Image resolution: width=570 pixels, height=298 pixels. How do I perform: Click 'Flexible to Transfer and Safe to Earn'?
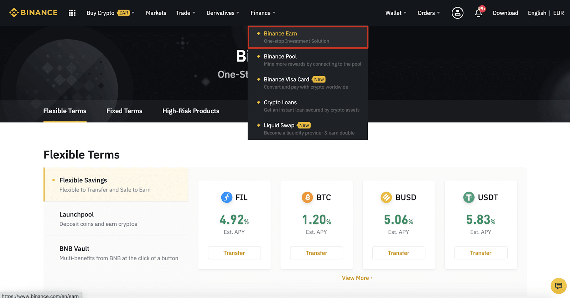tap(105, 190)
